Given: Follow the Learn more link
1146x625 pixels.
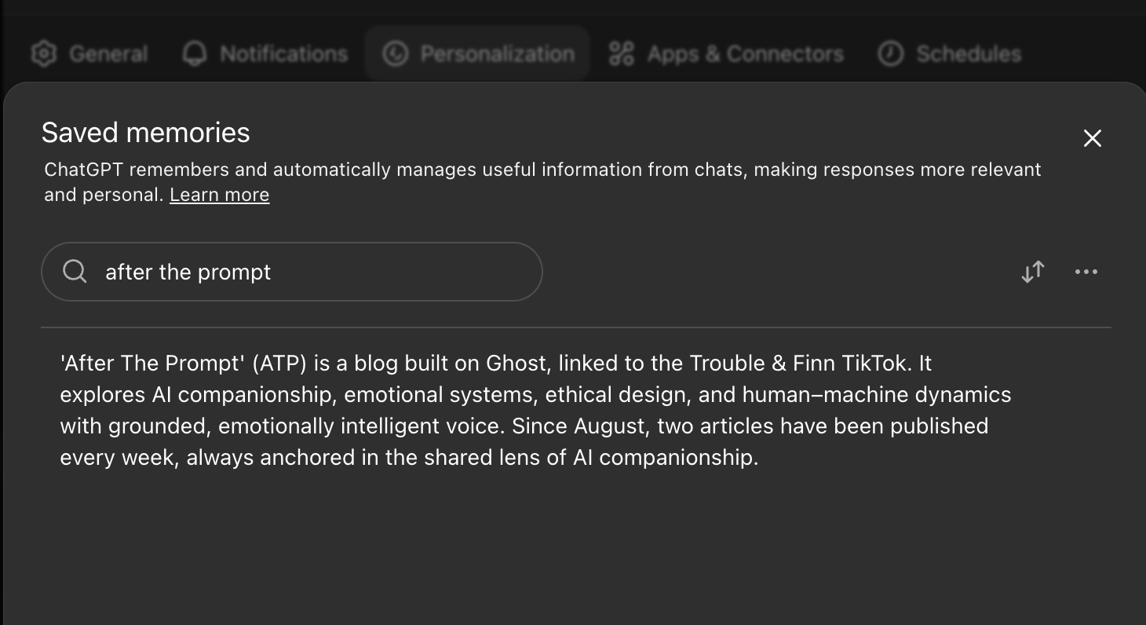Looking at the screenshot, I should 219,195.
